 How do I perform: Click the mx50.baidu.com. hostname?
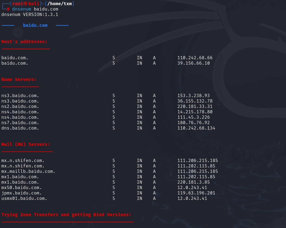coord(21,188)
